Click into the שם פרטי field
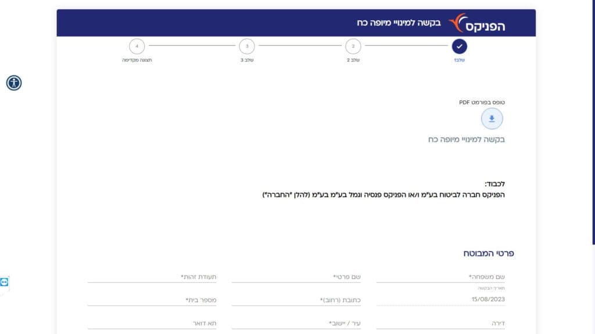The image size is (595, 334). tap(296, 277)
